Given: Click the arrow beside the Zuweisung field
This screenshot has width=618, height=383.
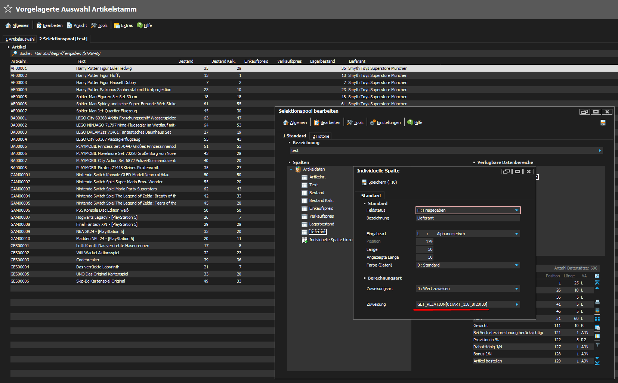Looking at the screenshot, I should 517,304.
